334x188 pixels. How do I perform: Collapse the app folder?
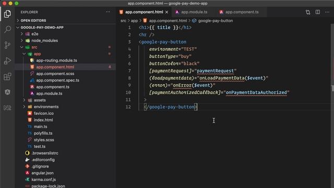point(37,54)
